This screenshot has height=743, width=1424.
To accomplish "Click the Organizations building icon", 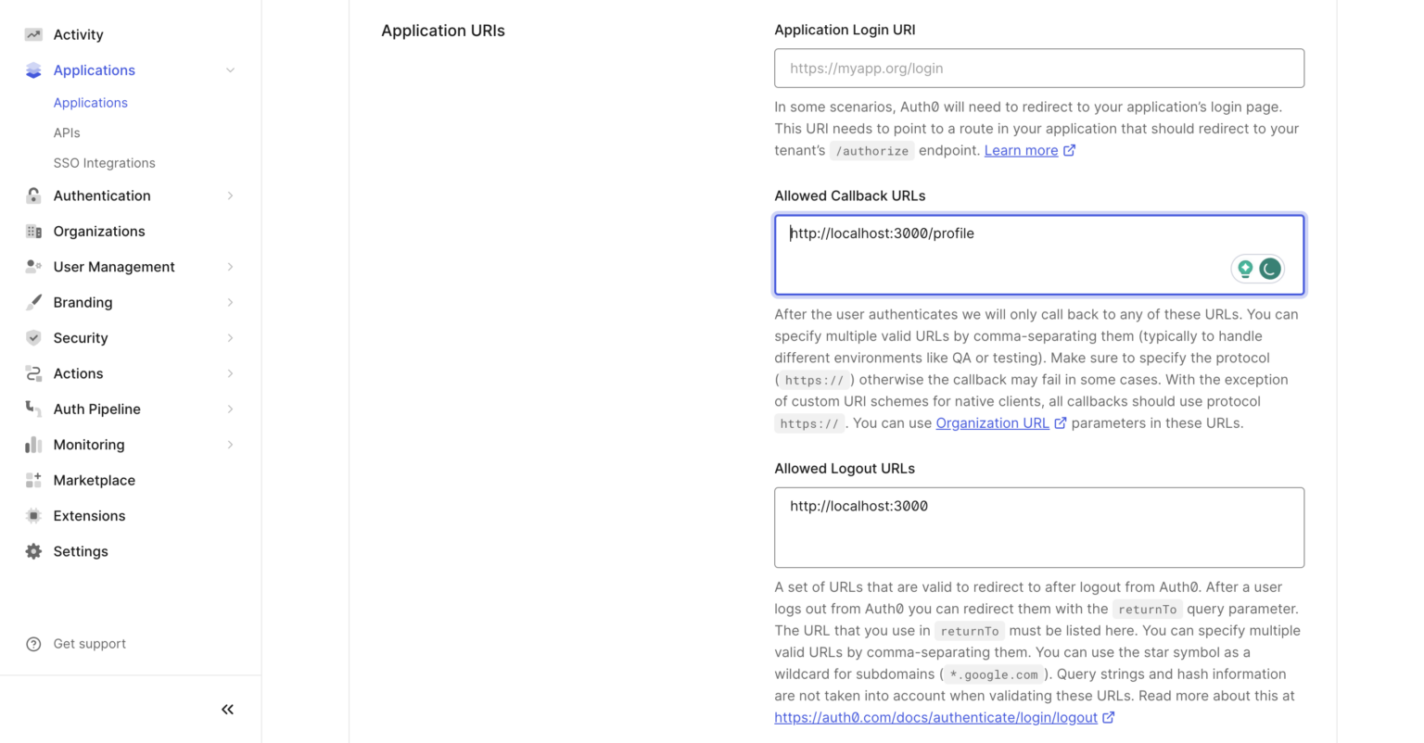I will coord(33,231).
